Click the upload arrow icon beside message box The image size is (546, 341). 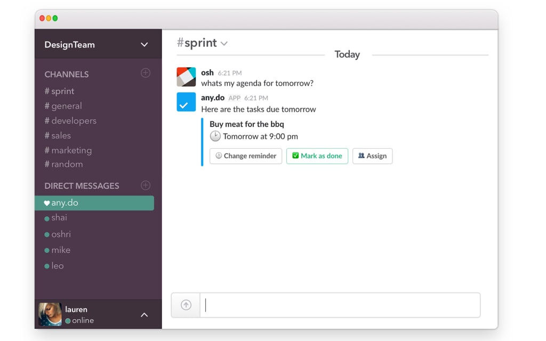coord(186,305)
